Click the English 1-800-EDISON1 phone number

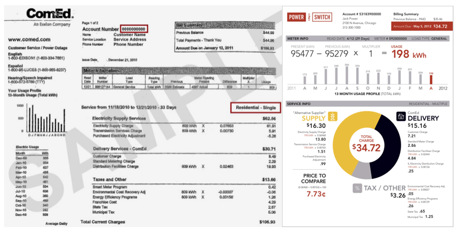(36, 58)
